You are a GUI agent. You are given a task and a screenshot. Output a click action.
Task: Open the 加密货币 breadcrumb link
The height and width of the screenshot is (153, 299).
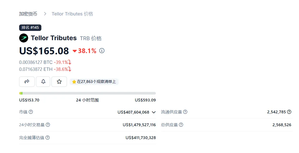[28, 14]
